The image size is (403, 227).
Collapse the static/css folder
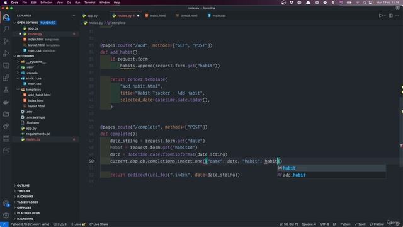(33, 78)
